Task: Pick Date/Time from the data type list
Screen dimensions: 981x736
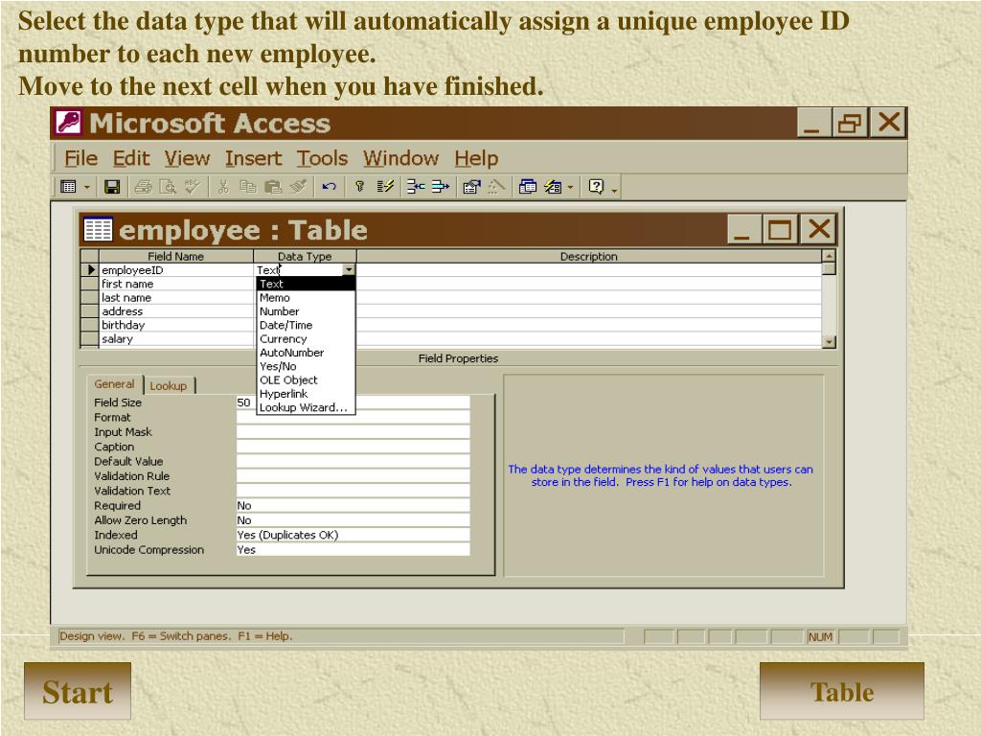Action: pyautogui.click(x=306, y=325)
